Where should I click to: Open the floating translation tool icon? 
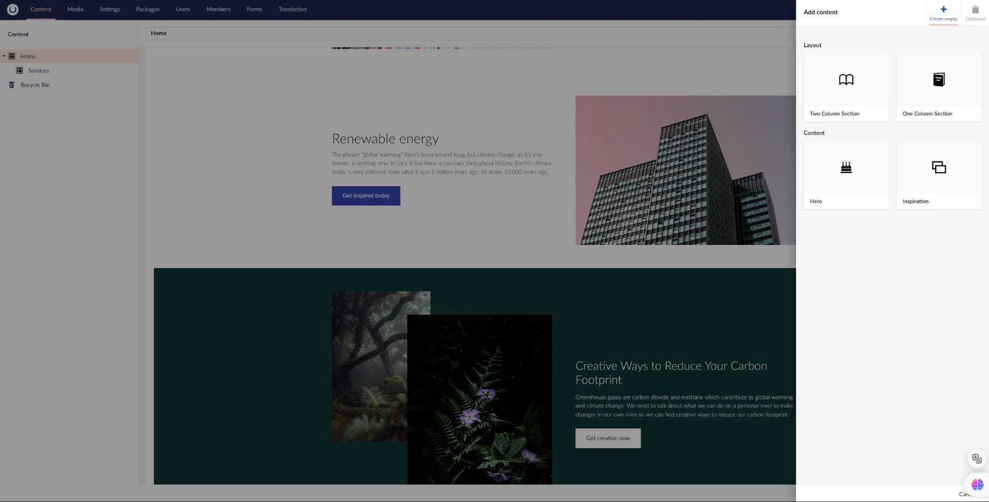tap(976, 458)
